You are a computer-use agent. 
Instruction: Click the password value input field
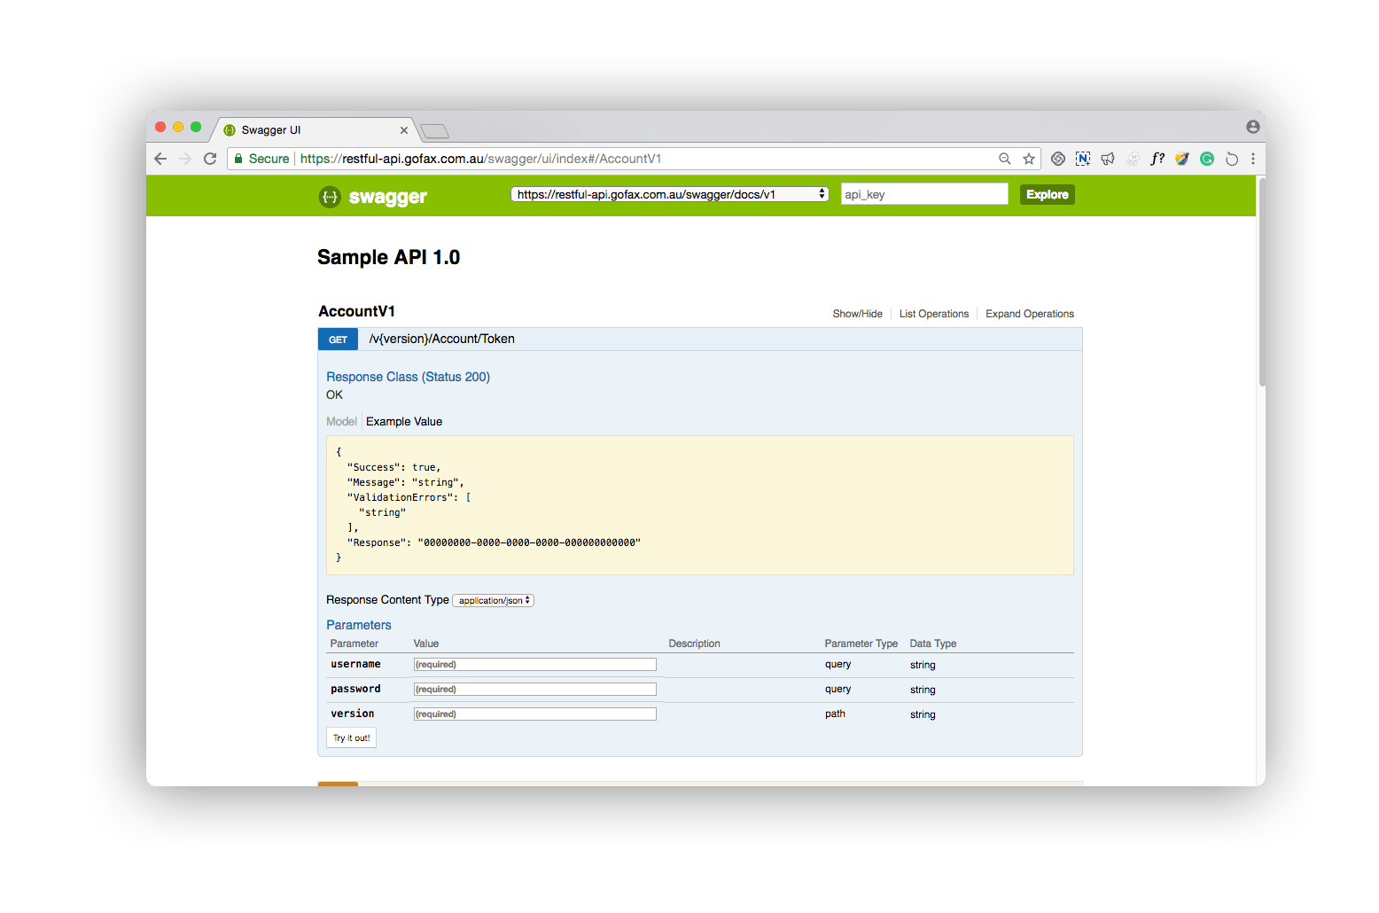point(535,689)
